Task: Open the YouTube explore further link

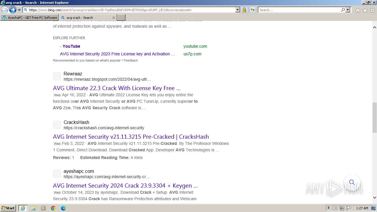Action: [x=70, y=46]
